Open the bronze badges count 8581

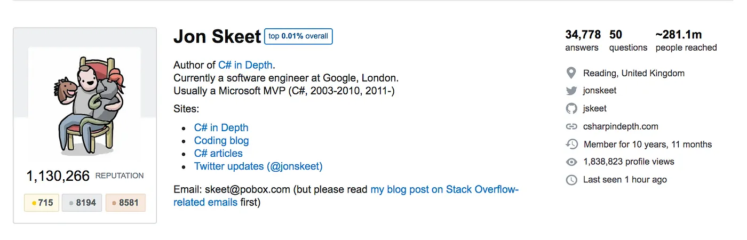125,203
